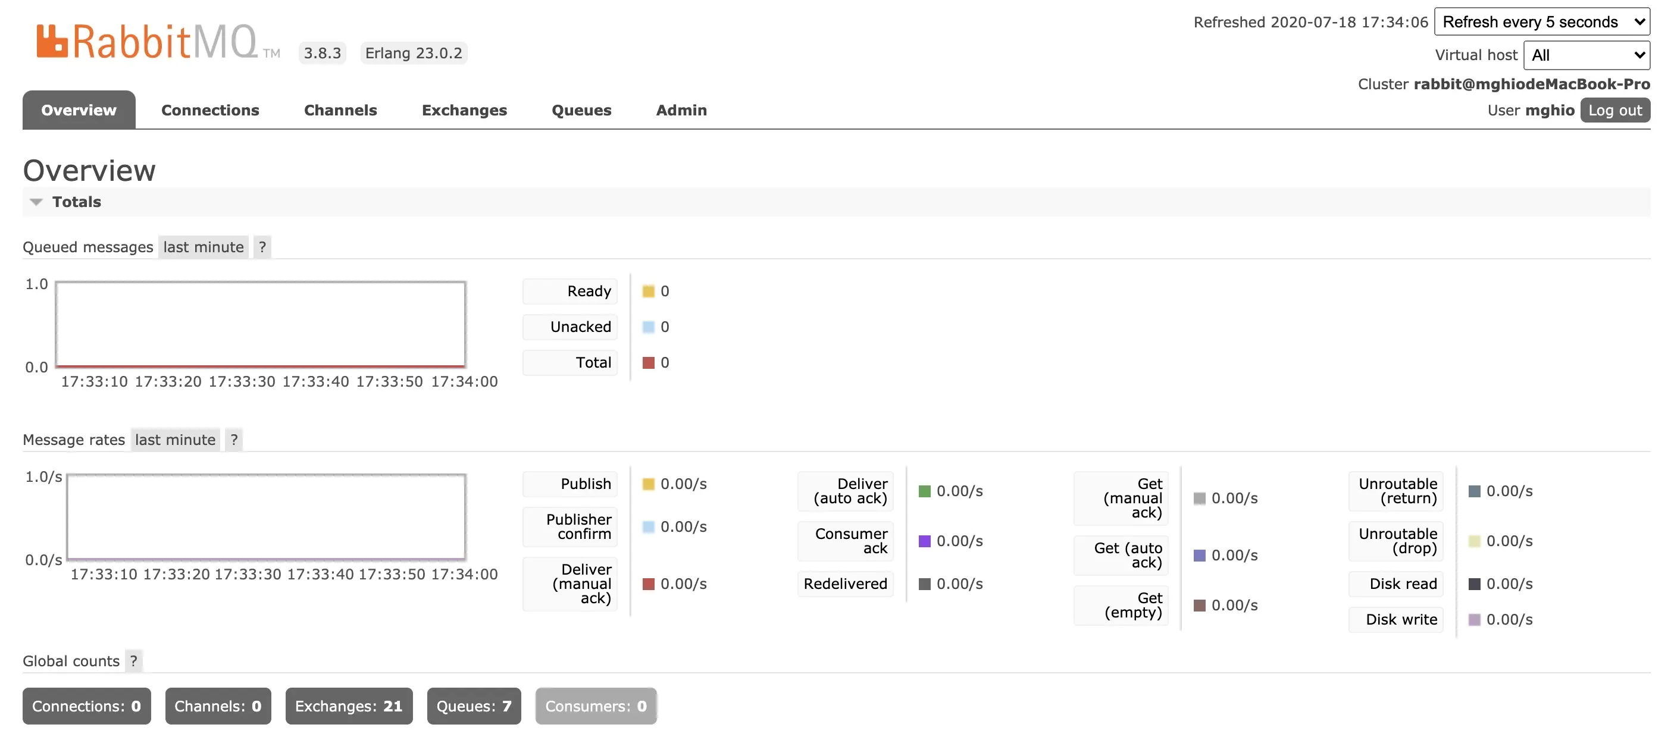Click the yellow Ready color swatch

tap(648, 291)
